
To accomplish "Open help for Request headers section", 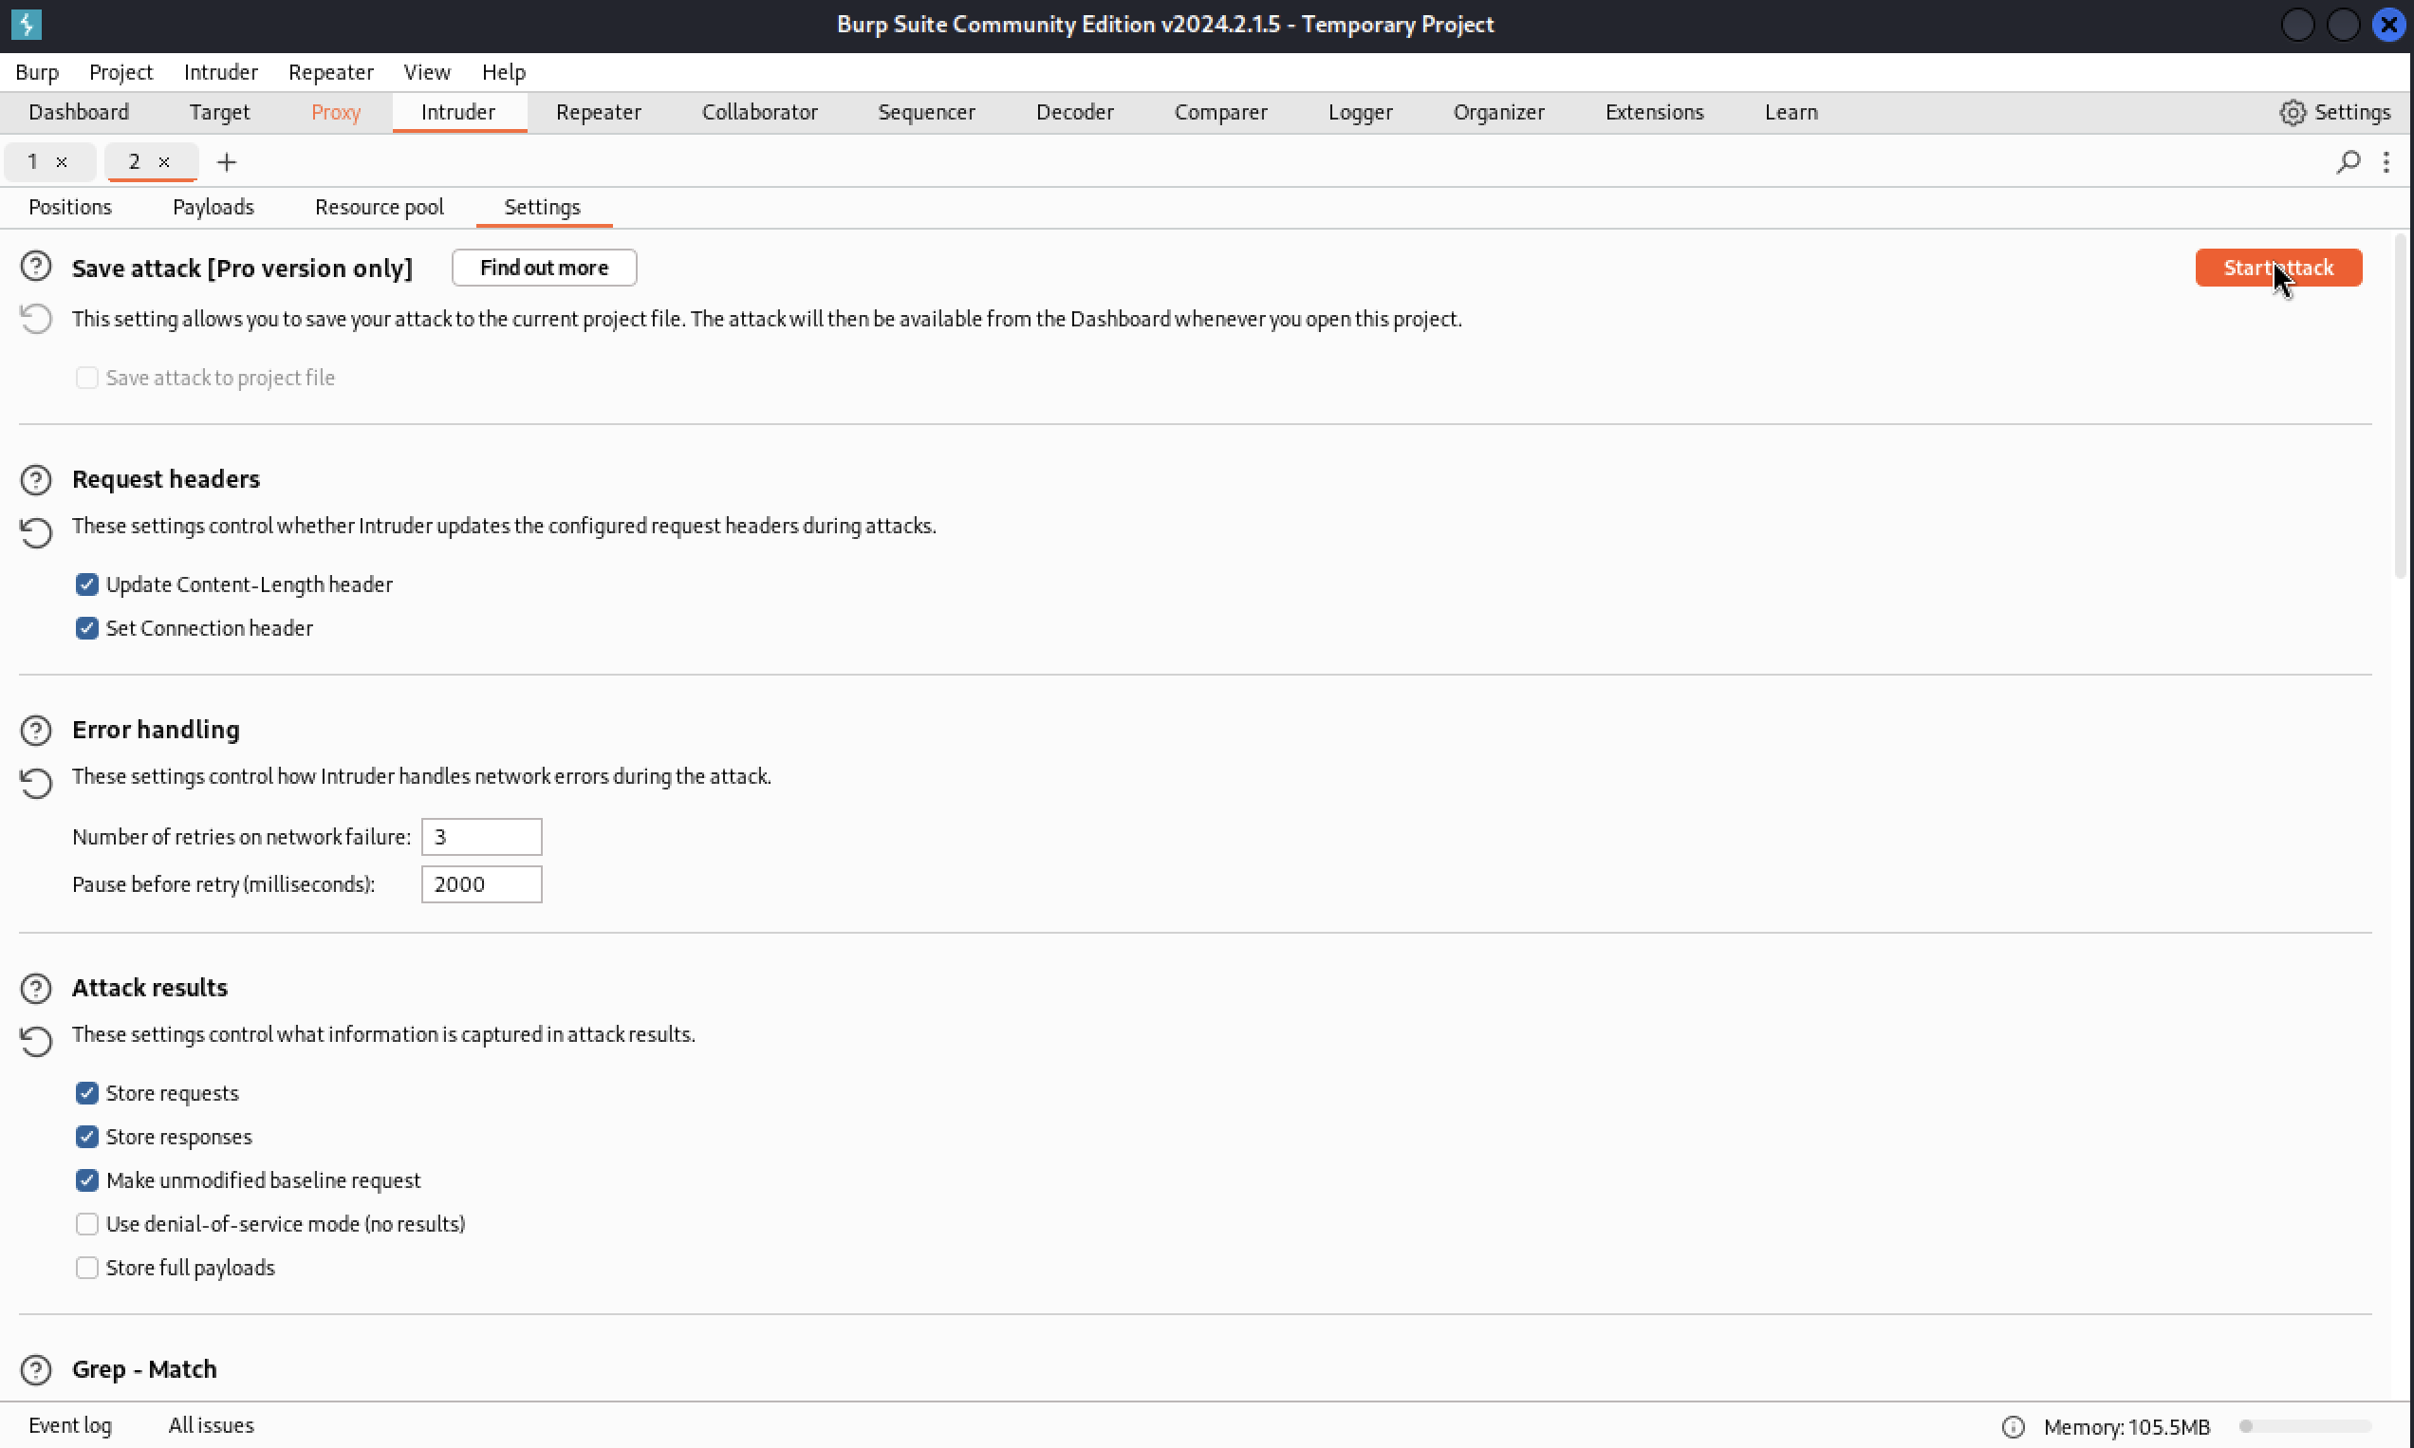I will click(x=36, y=479).
